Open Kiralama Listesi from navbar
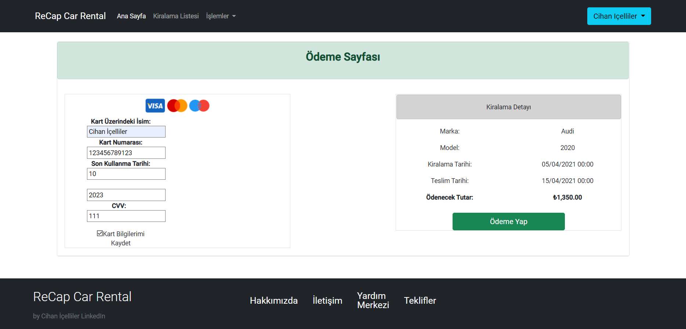This screenshot has height=329, width=686. 176,16
